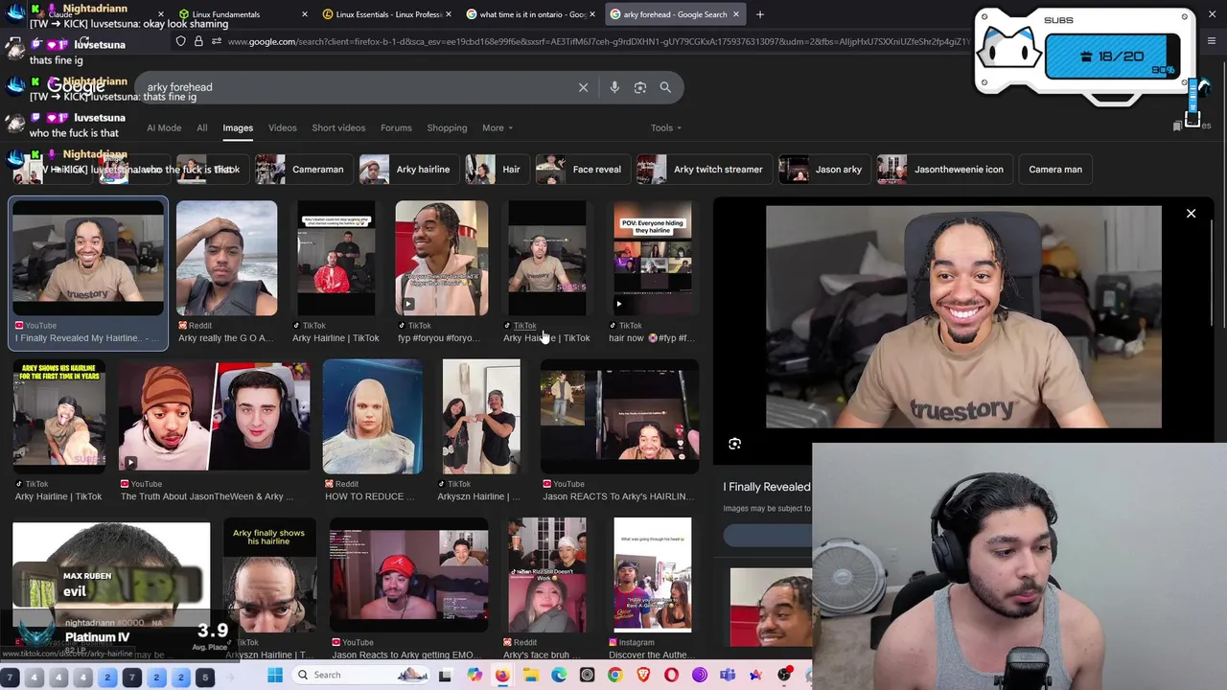Open Google Chrome from taskbar
The image size is (1227, 690).
pyautogui.click(x=614, y=675)
